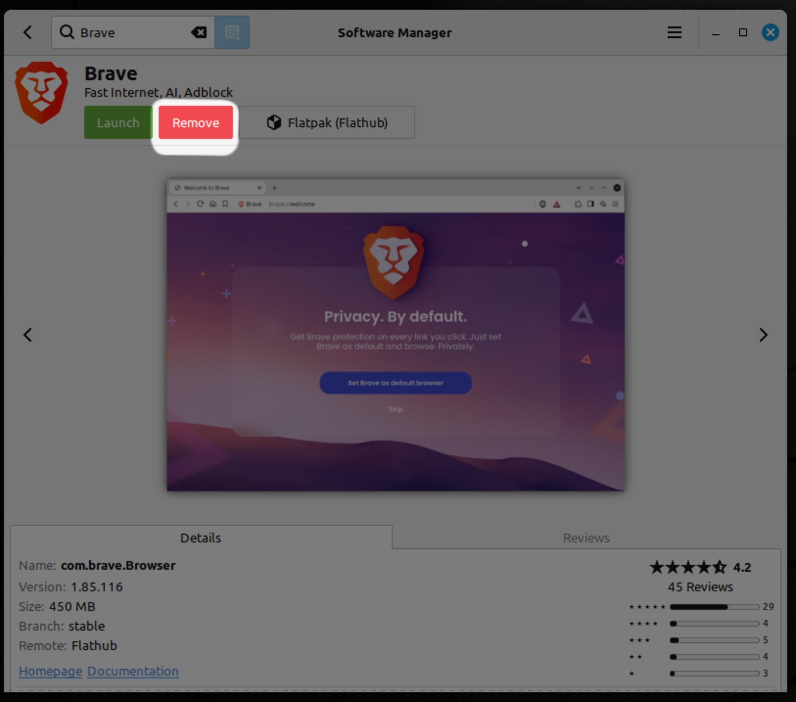Go back using the header back arrow
Image resolution: width=796 pixels, height=702 pixels.
pos(28,33)
